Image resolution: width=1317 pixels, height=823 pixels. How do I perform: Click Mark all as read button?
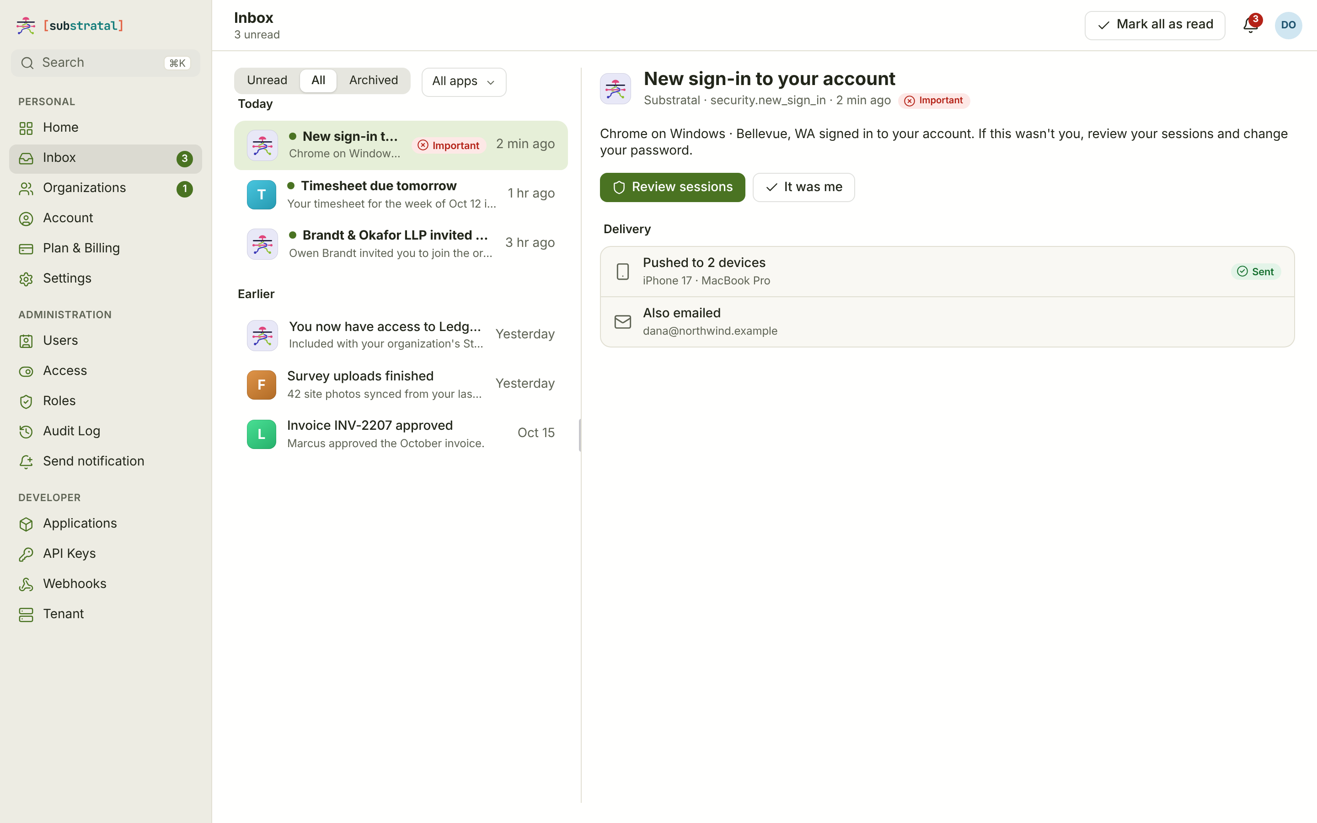1155,25
